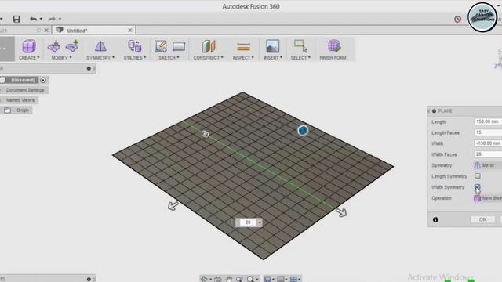This screenshot has height=282, width=502.
Task: Select the Pan hand tool
Action: pyautogui.click(x=228, y=279)
